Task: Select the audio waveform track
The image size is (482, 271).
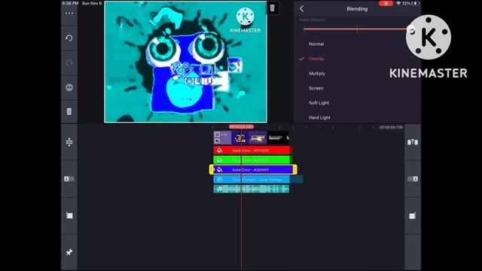Action: [x=252, y=189]
